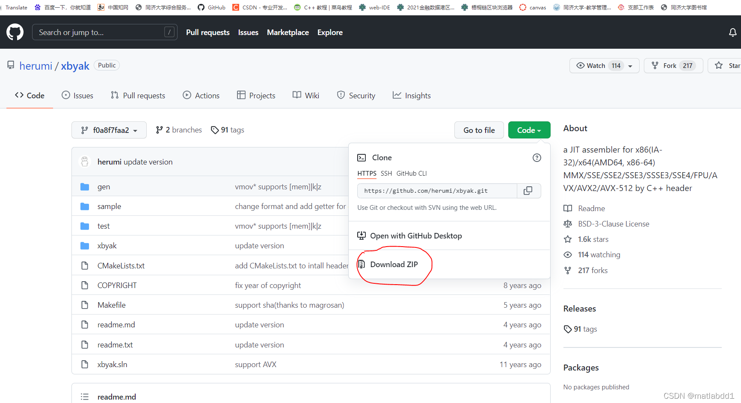The height and width of the screenshot is (403, 741).
Task: Select the SSH clone tab
Action: pyautogui.click(x=386, y=173)
